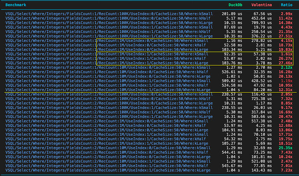
Task: Click Valentina value 278.82 us
Action: (261, 41)
